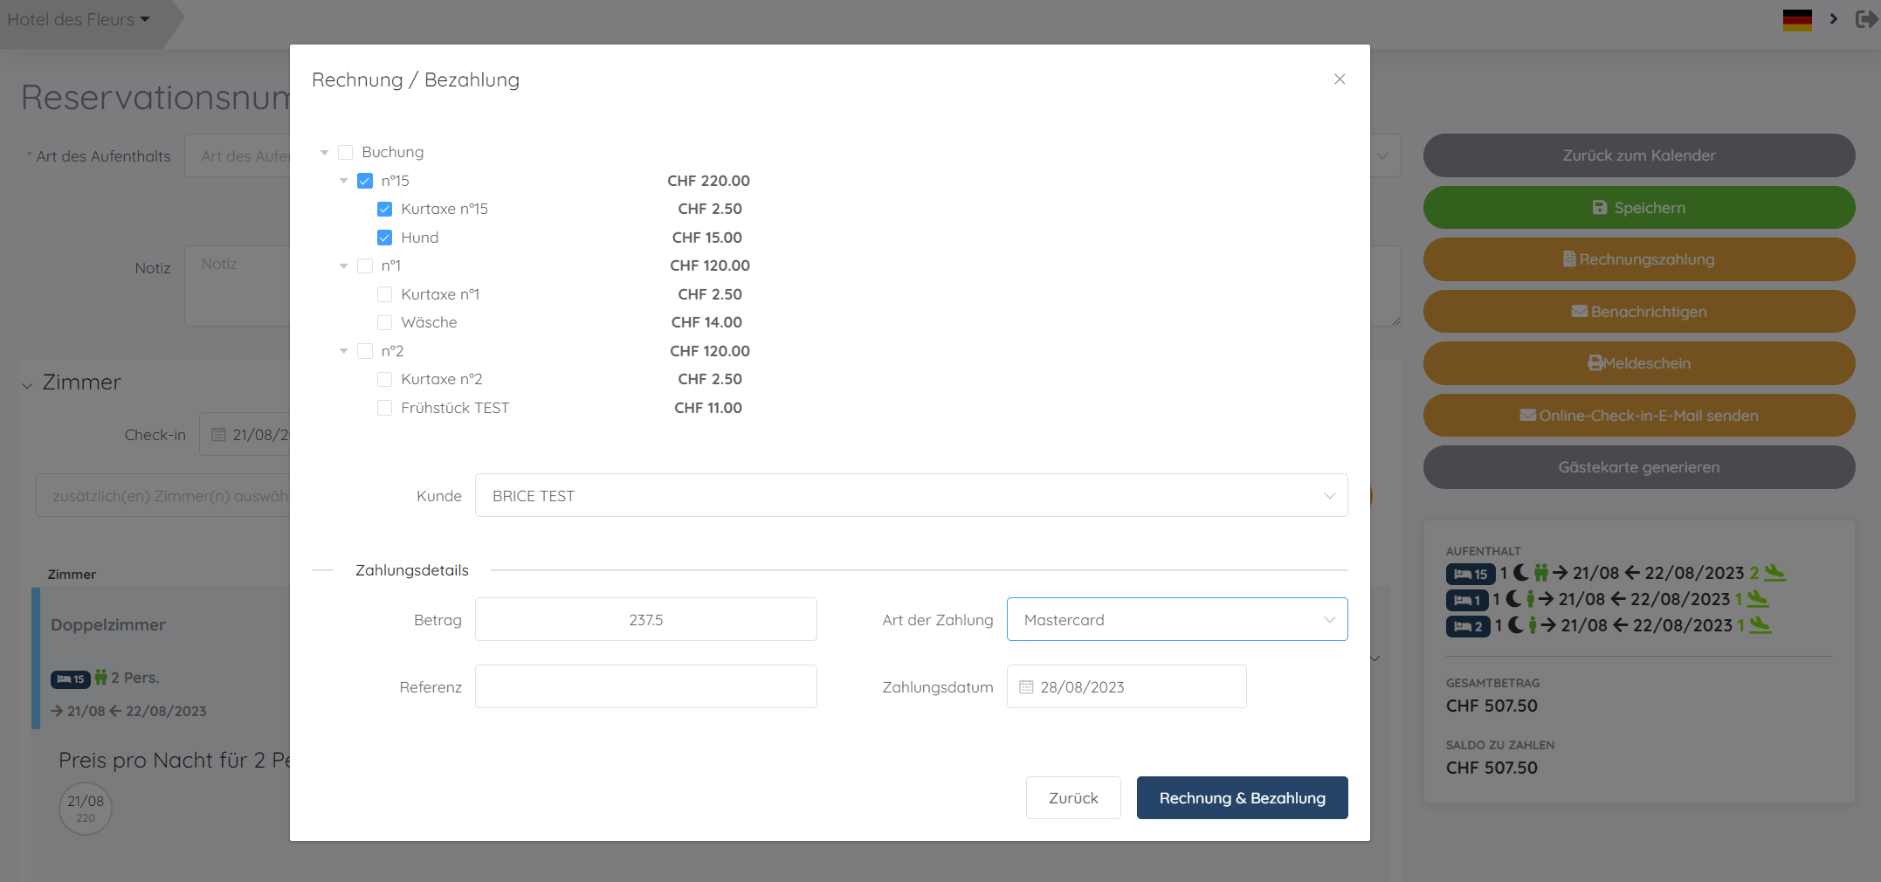Image resolution: width=1881 pixels, height=882 pixels.
Task: Open the Hotel des Fleurs selector
Action: tap(79, 18)
